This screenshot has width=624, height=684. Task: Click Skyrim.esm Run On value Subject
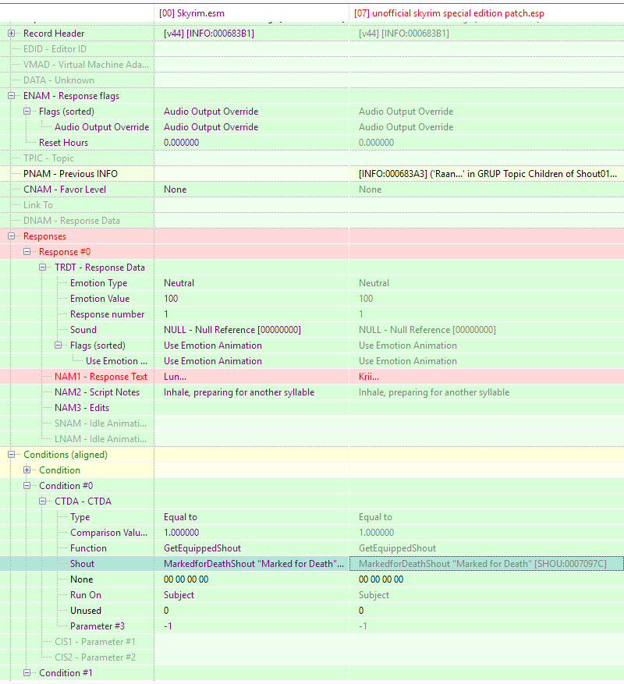pyautogui.click(x=179, y=595)
